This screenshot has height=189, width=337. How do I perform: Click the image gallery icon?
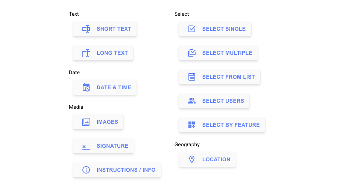point(86,122)
